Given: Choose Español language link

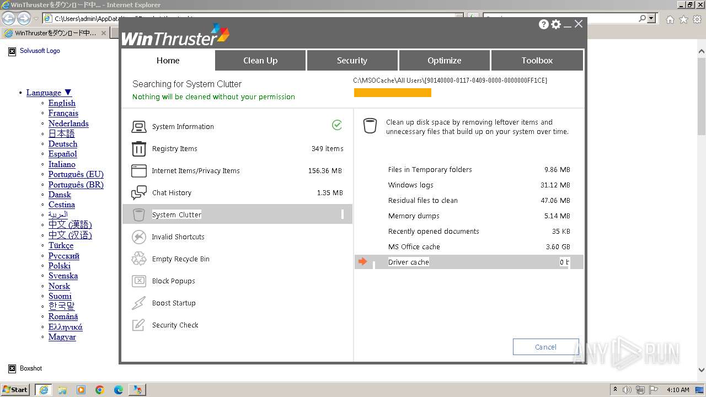Looking at the screenshot, I should click(63, 154).
